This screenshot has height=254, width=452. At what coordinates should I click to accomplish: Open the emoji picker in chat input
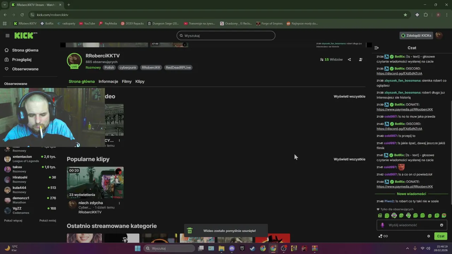pos(441,225)
